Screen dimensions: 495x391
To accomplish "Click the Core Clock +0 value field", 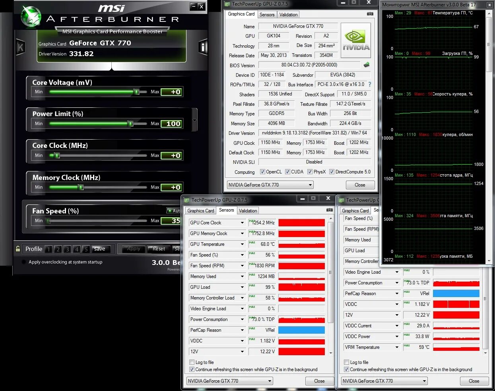I will click(172, 156).
